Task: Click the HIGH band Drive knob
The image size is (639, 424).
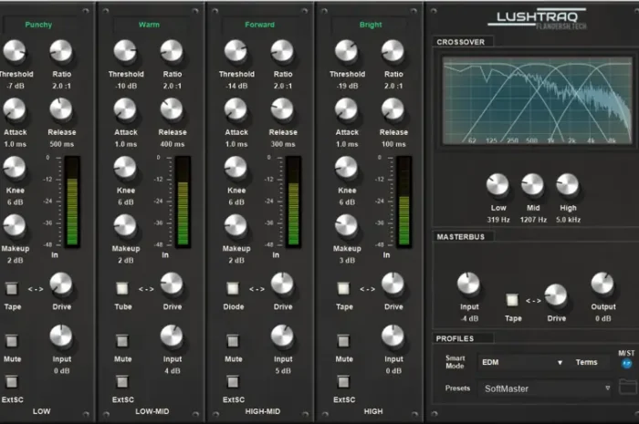Action: click(x=393, y=284)
